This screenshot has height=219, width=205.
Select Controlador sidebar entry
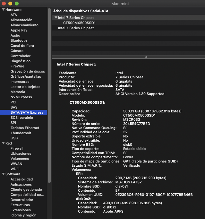pyautogui.click(x=21, y=56)
